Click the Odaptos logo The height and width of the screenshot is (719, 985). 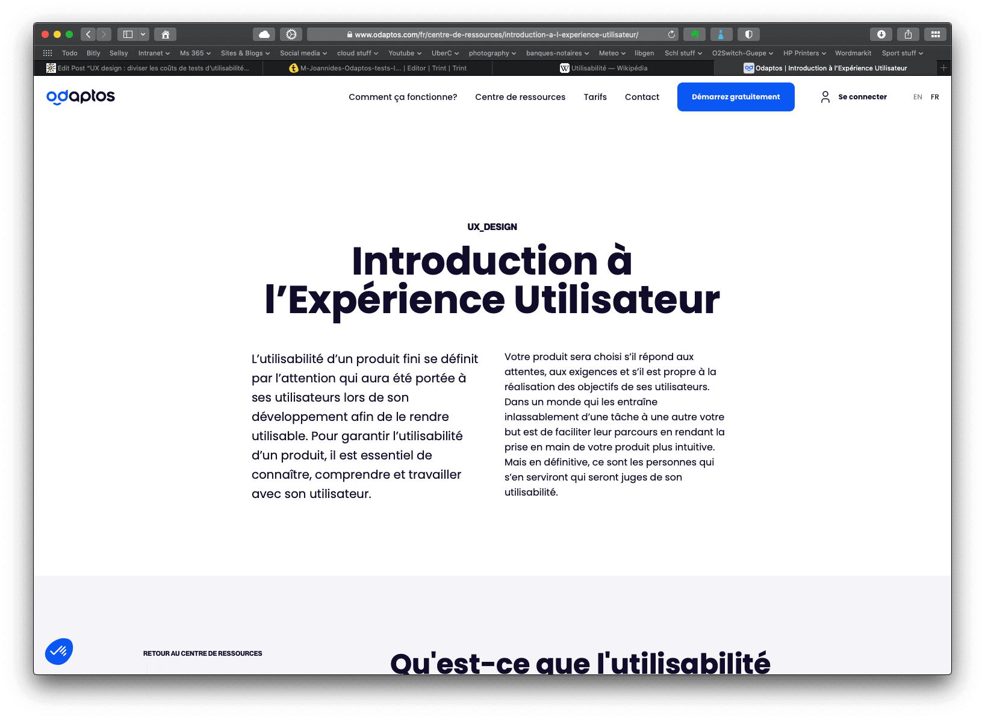(81, 96)
